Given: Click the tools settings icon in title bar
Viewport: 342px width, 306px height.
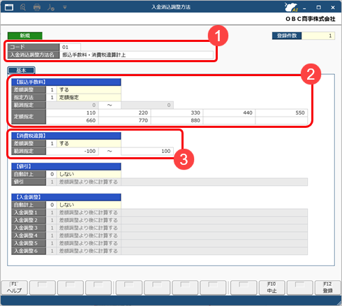Looking at the screenshot, I should [51, 8].
